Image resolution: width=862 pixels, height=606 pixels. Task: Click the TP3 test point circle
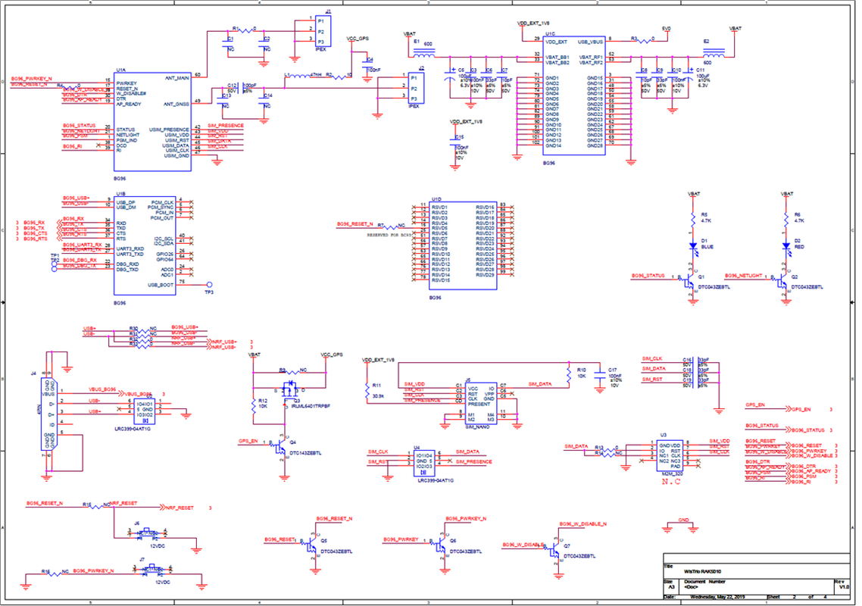pyautogui.click(x=209, y=285)
